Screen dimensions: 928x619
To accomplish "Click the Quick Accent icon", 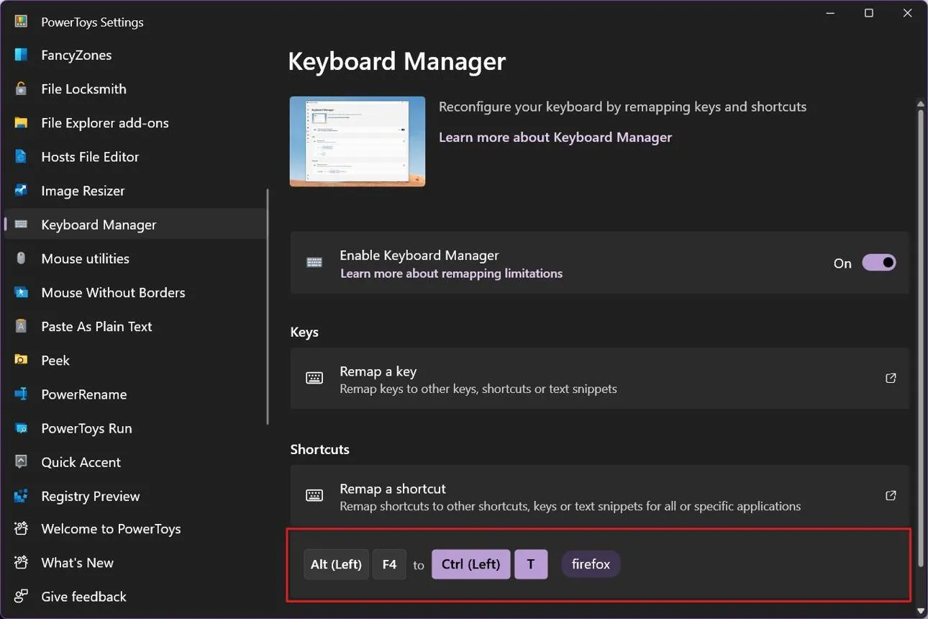I will (x=21, y=462).
